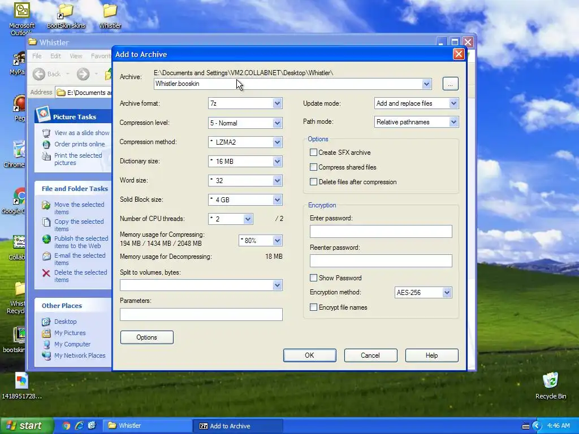The image size is (579, 434).
Task: Cancel the Add to Archive dialog
Action: (370, 355)
